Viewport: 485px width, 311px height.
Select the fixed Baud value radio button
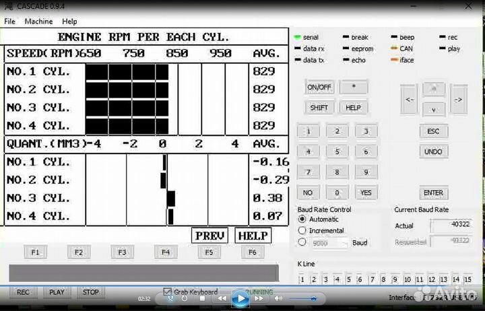tap(302, 242)
